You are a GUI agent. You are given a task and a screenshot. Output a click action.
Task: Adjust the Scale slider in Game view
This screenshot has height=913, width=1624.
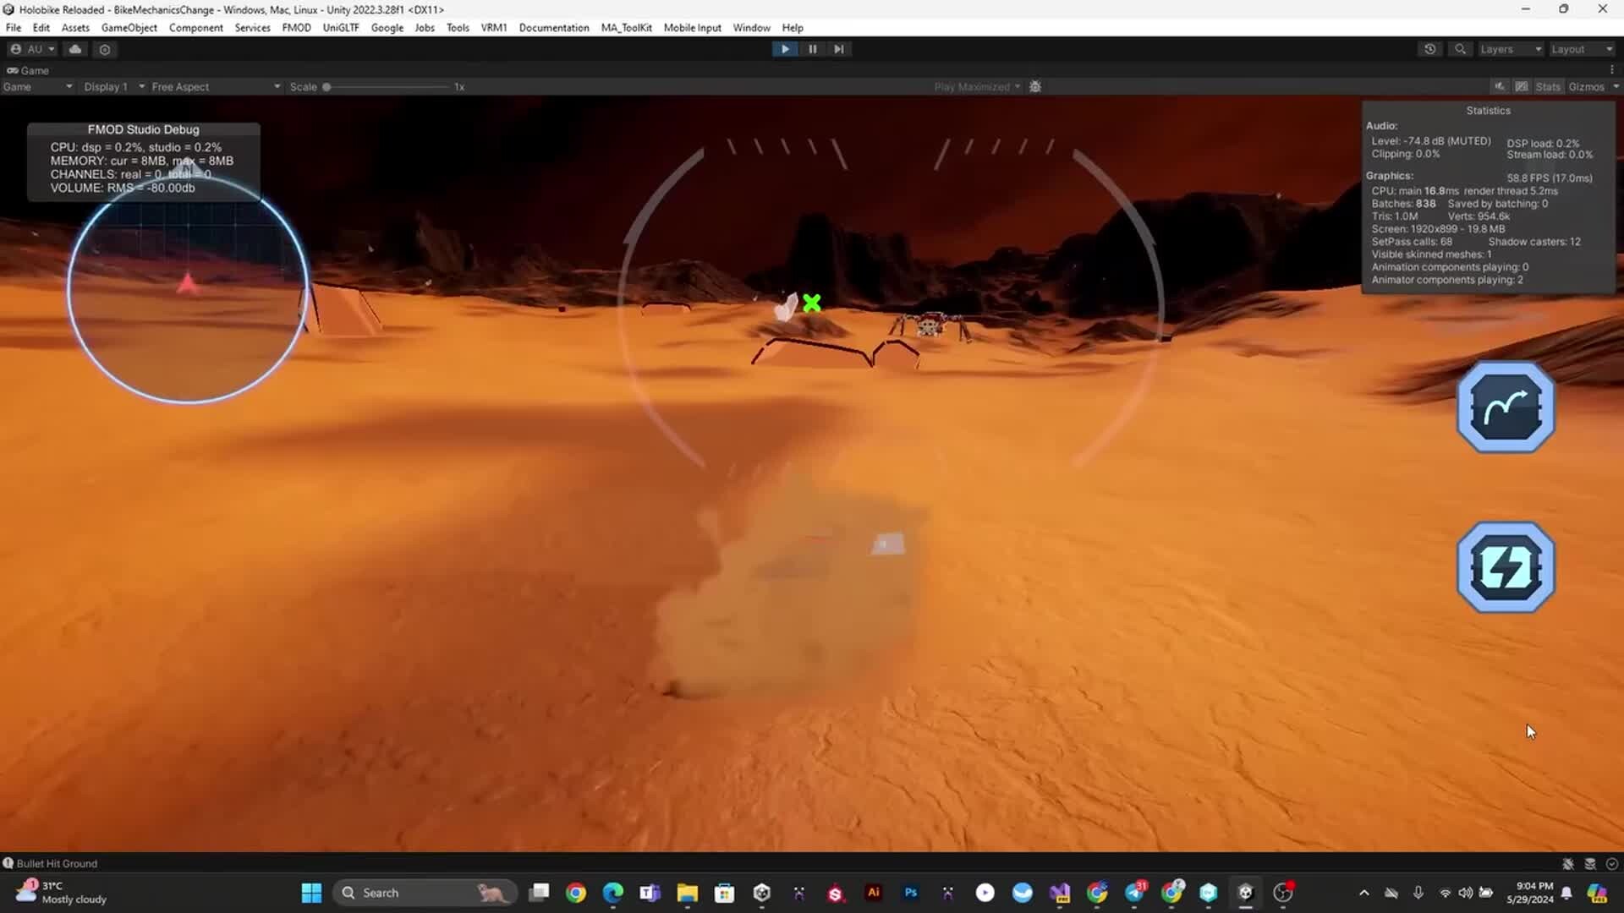coord(328,86)
